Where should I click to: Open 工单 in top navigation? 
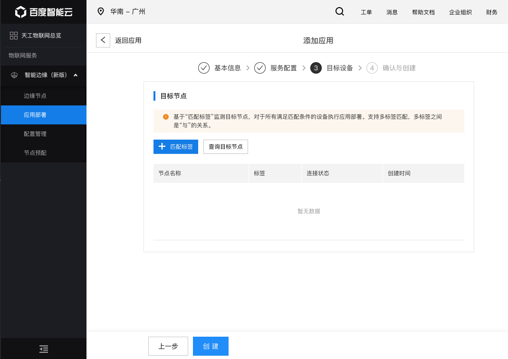point(366,12)
